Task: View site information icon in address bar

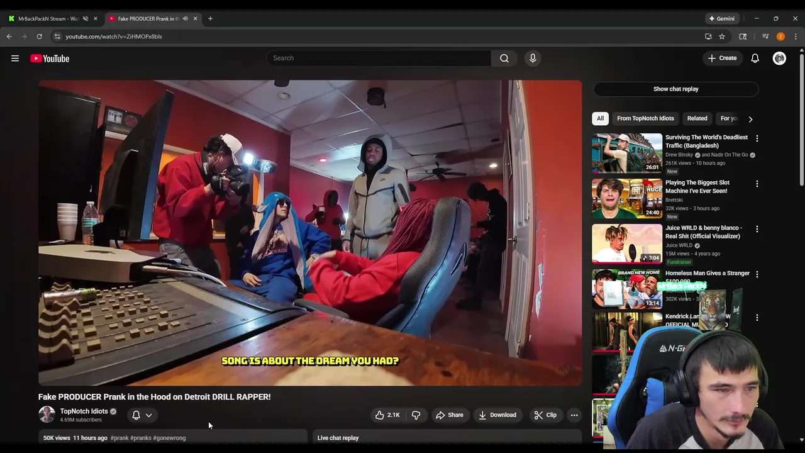Action: (x=57, y=36)
